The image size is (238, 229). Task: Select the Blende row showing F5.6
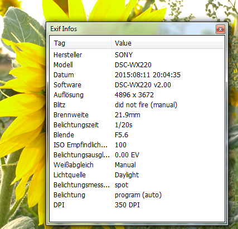point(137,135)
